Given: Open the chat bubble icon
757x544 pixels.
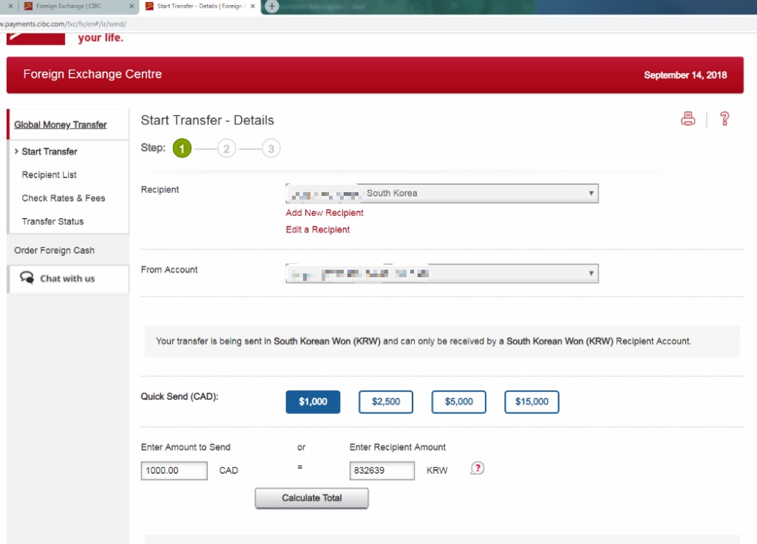Looking at the screenshot, I should click(27, 278).
